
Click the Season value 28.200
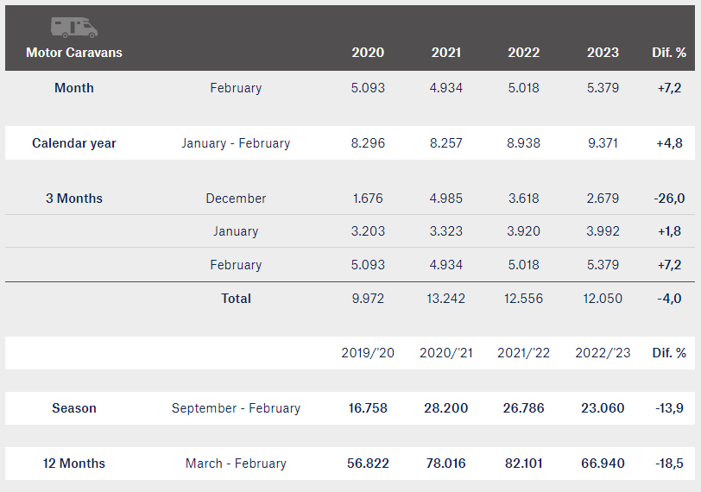445,408
